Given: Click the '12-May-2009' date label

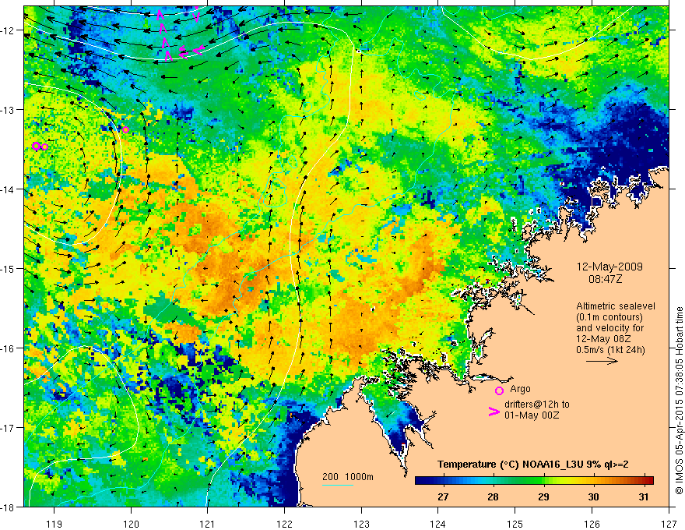Looking at the screenshot, I should click(609, 267).
